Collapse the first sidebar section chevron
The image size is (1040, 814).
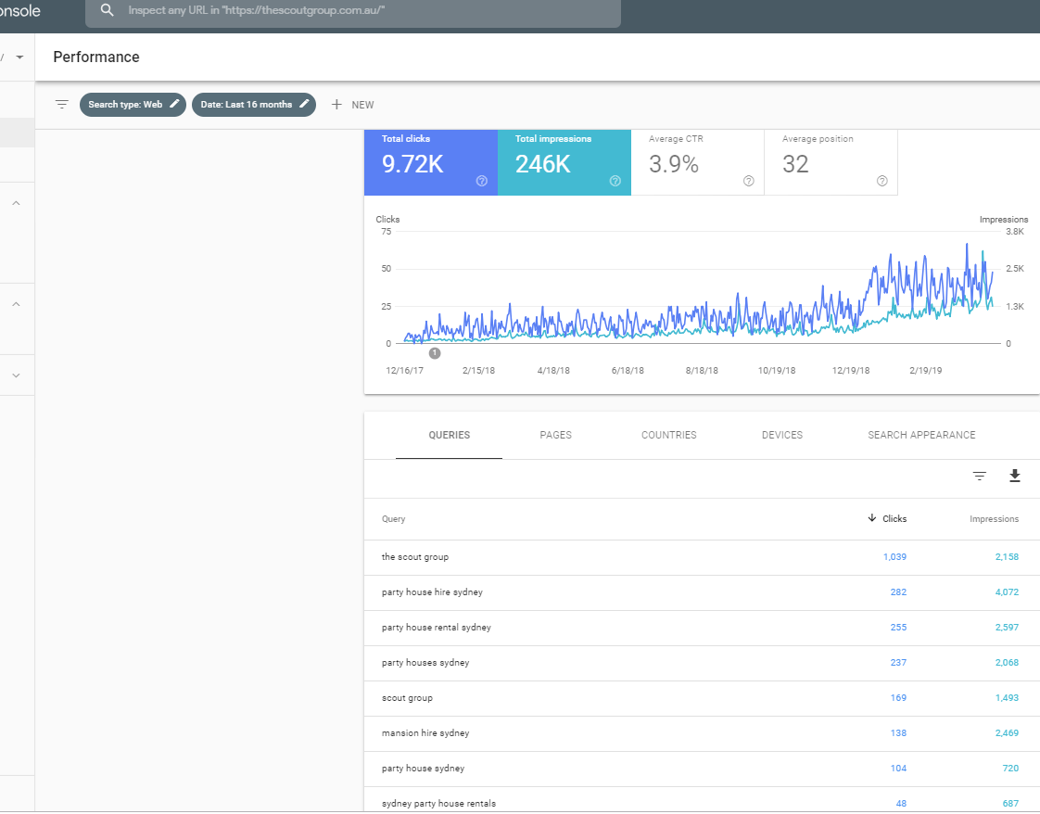click(x=17, y=203)
